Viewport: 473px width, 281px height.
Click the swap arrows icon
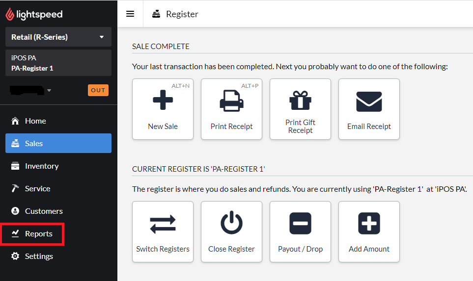[x=163, y=225]
